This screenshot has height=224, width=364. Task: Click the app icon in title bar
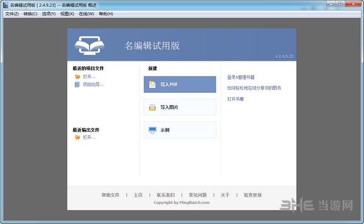coord(5,5)
